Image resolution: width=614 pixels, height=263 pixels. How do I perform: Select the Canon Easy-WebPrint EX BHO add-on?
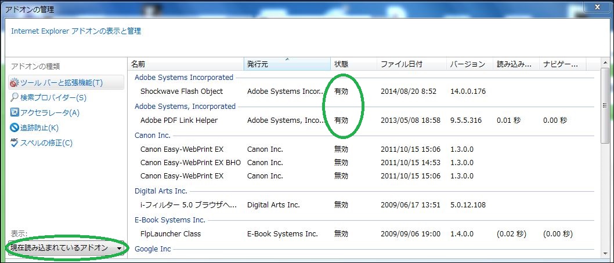tap(190, 163)
